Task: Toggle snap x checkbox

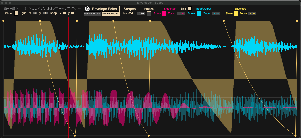Action: [64, 13]
